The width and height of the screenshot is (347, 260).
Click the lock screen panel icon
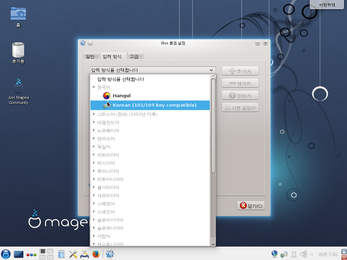344,251
